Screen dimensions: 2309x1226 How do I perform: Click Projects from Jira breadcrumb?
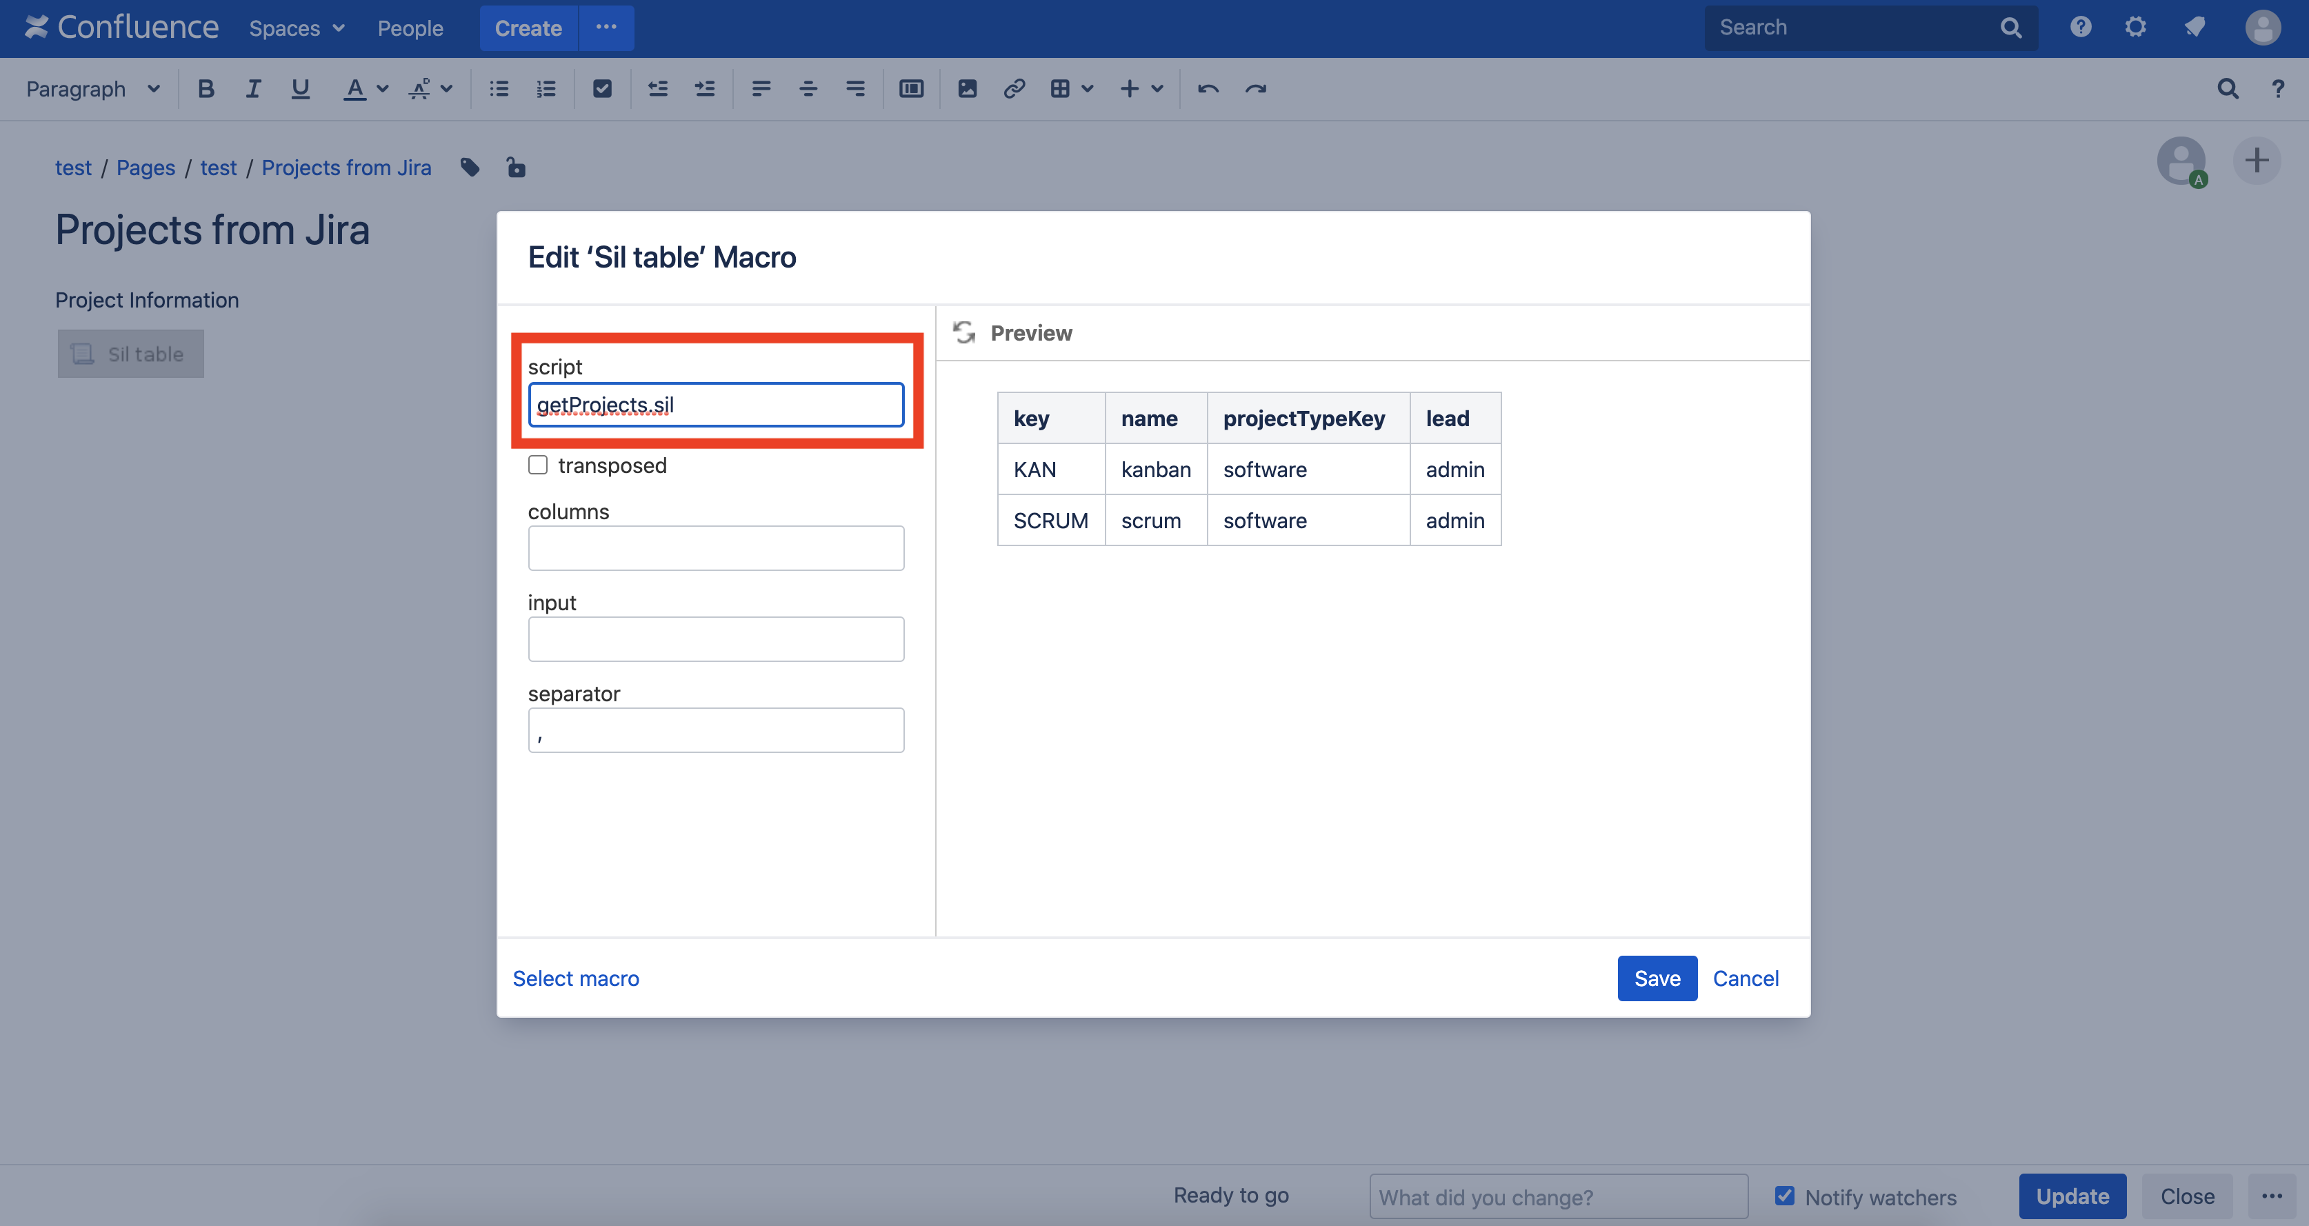346,168
